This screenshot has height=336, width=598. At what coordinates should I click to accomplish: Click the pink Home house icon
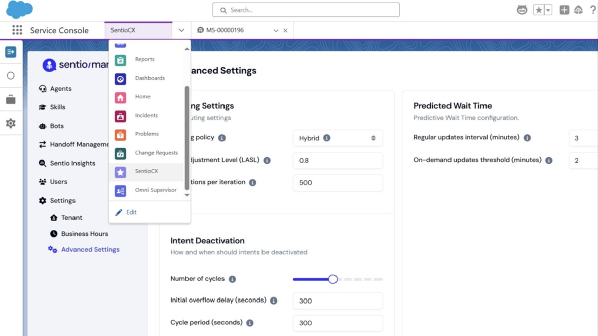tap(120, 98)
